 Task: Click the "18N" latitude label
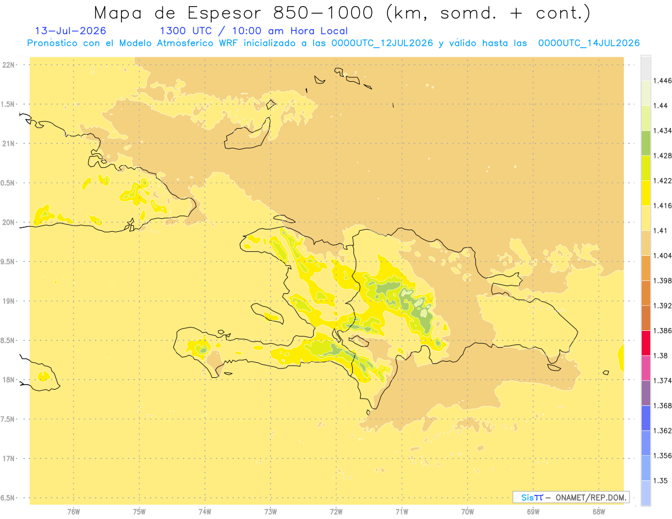pos(10,380)
